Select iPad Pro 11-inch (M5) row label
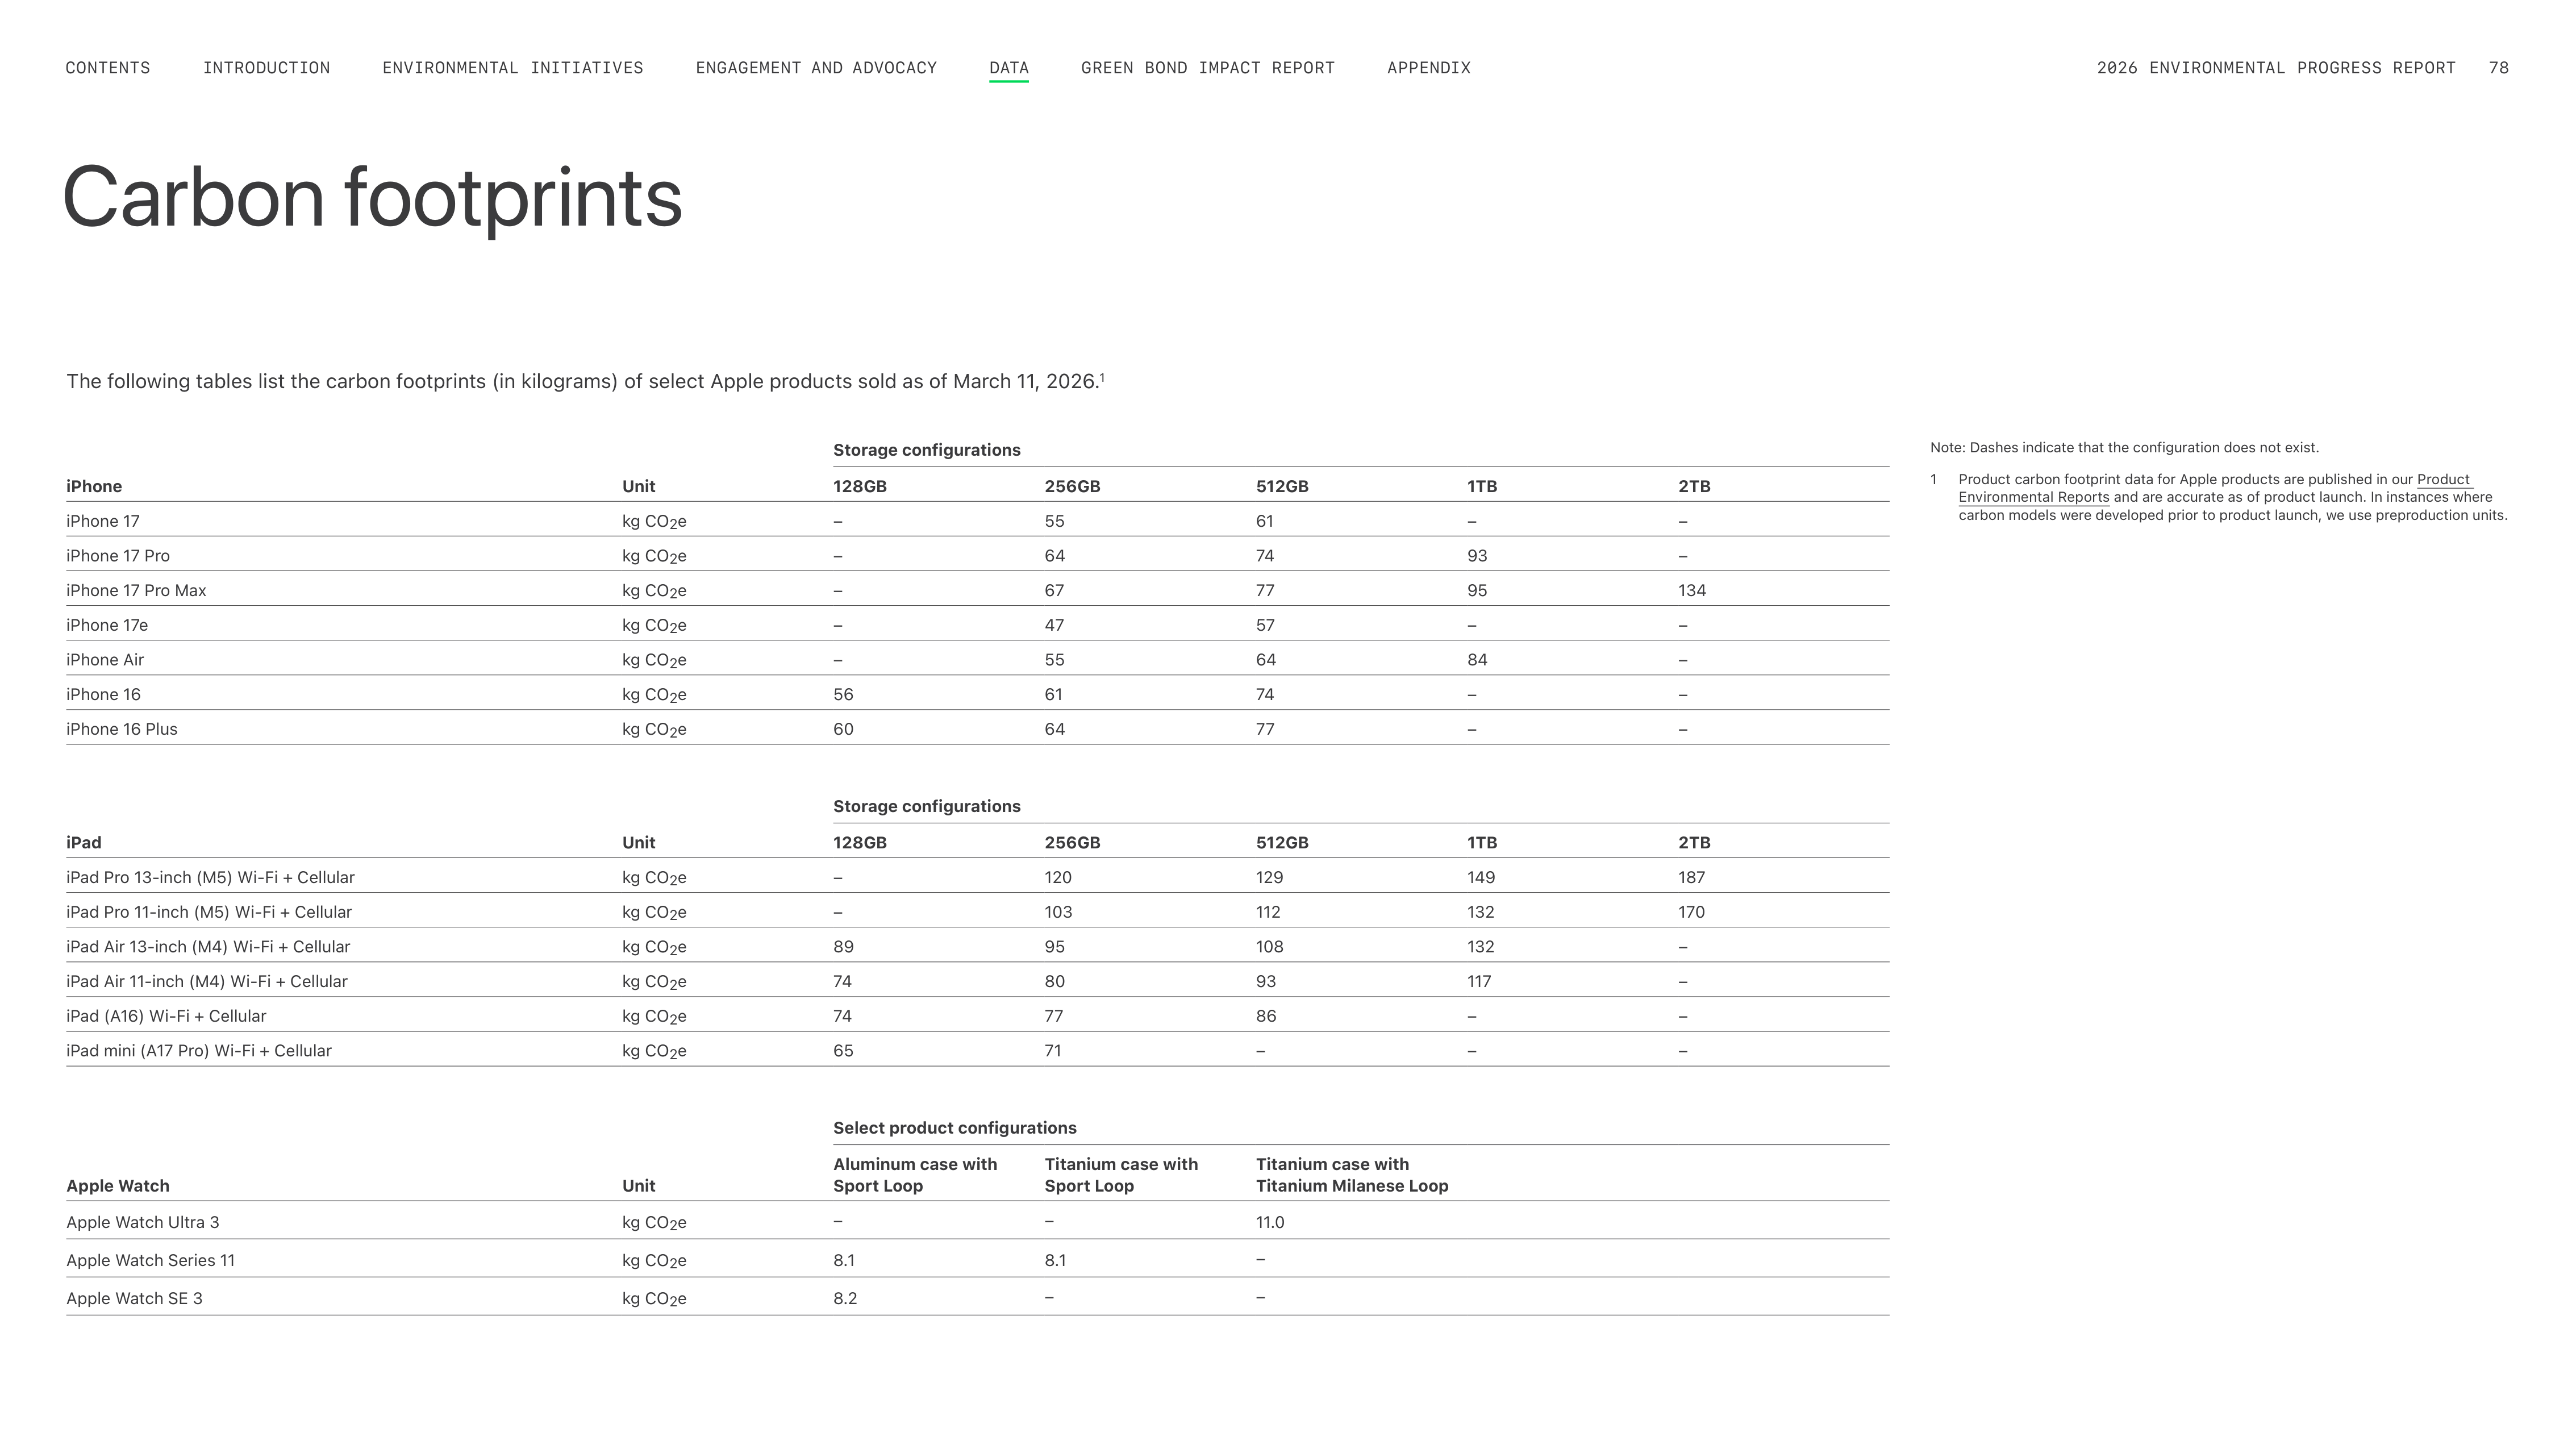Screen dimensions: 2576x1449 (209, 912)
